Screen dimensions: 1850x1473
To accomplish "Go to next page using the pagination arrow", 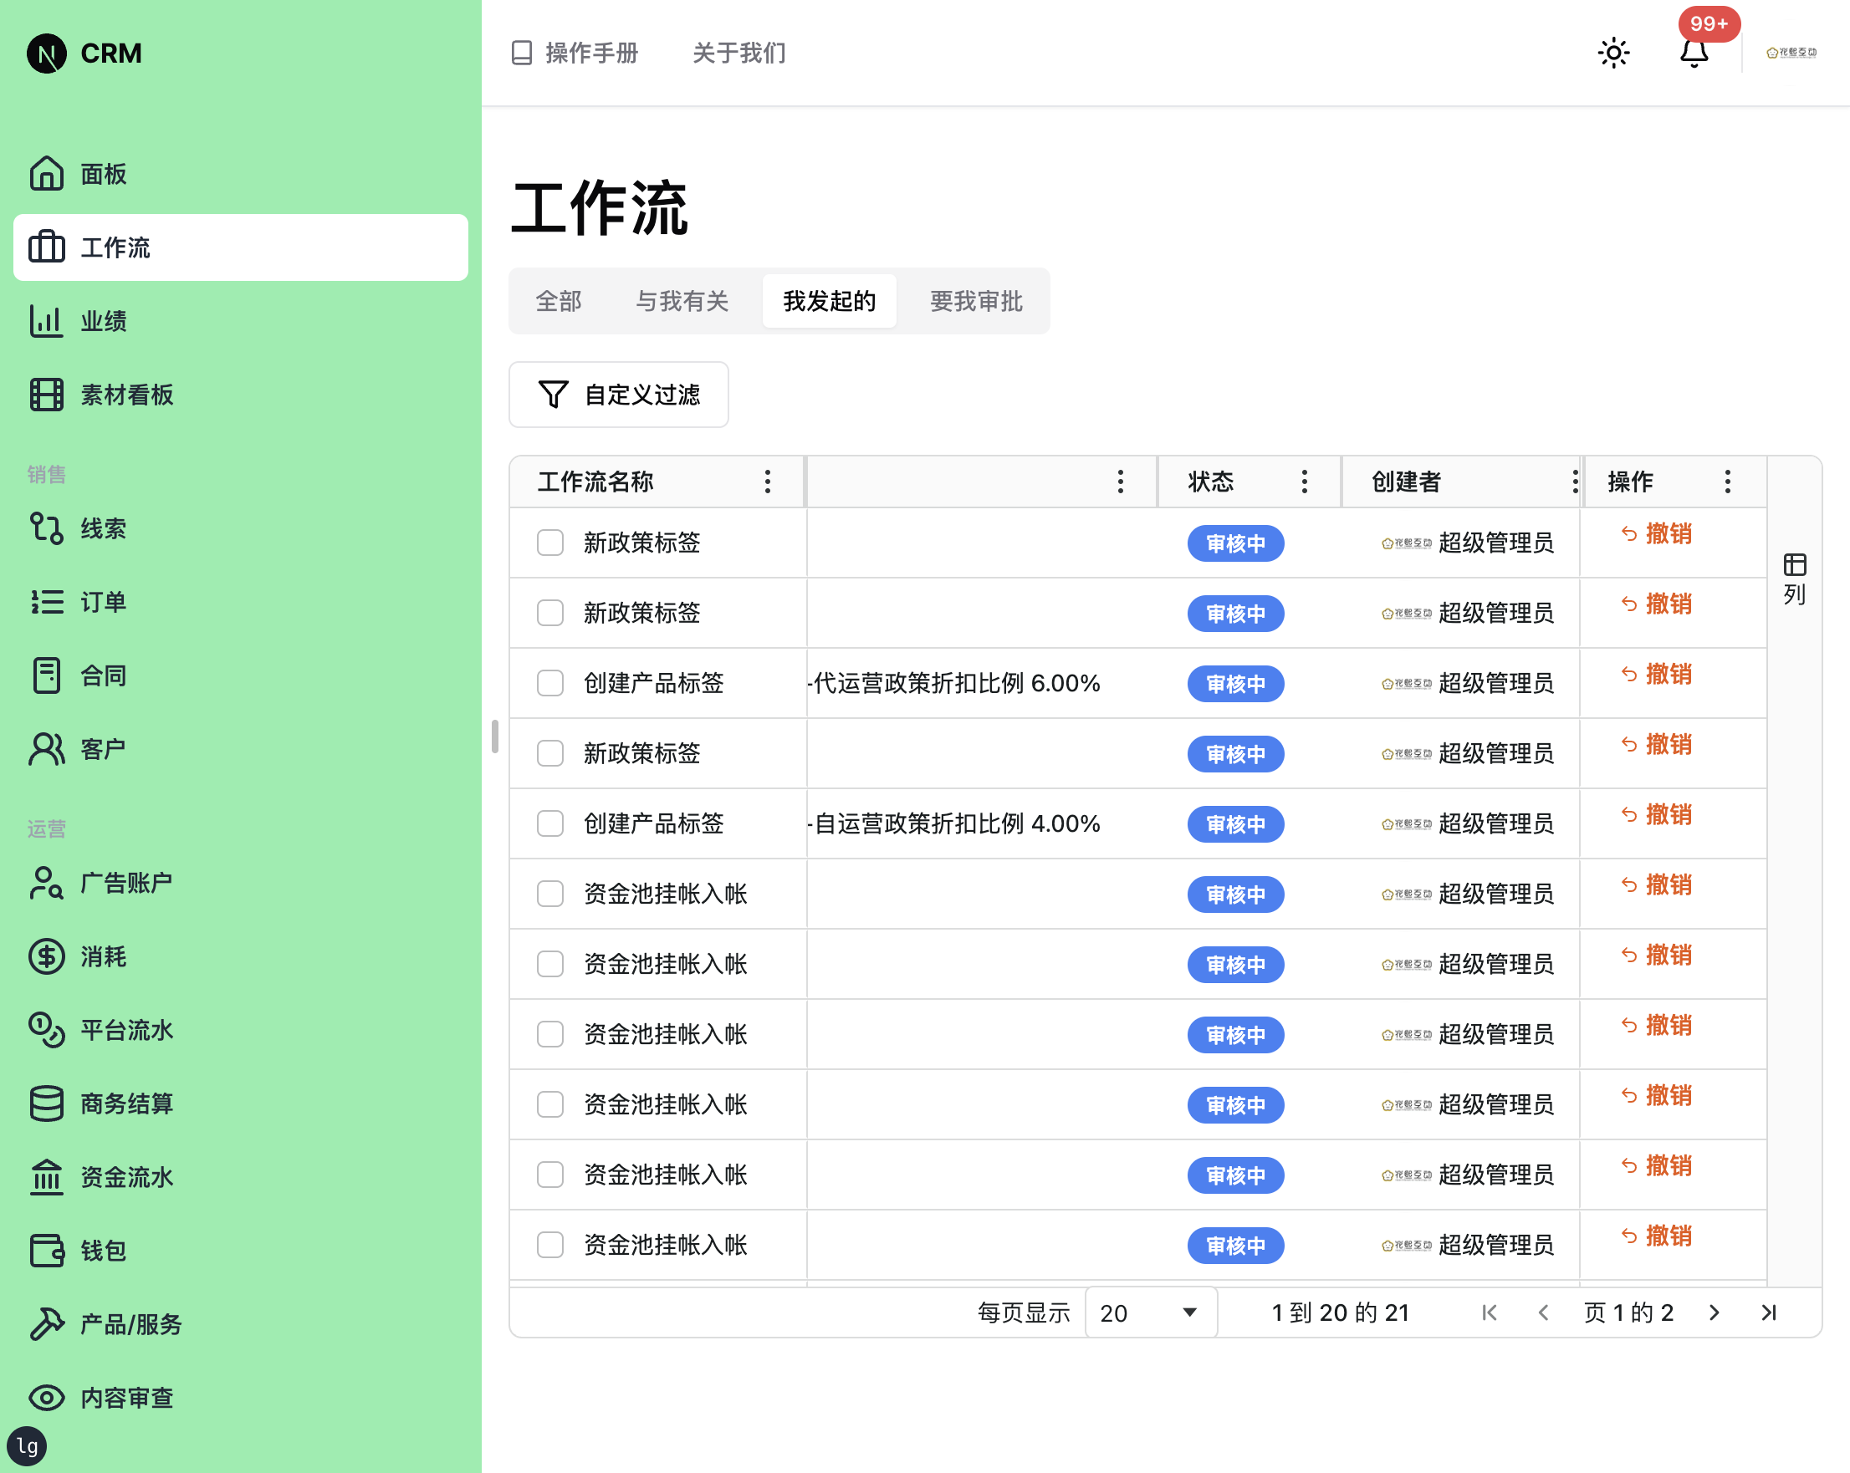I will [x=1714, y=1312].
